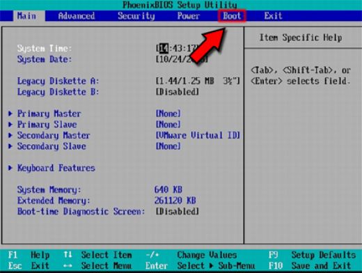Select the System Date value field
Image resolution: width=362 pixels, height=273 pixels.
point(182,59)
